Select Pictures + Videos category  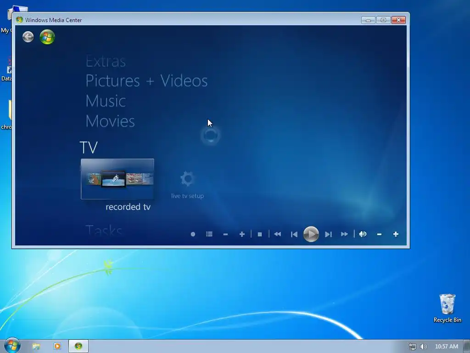(146, 81)
